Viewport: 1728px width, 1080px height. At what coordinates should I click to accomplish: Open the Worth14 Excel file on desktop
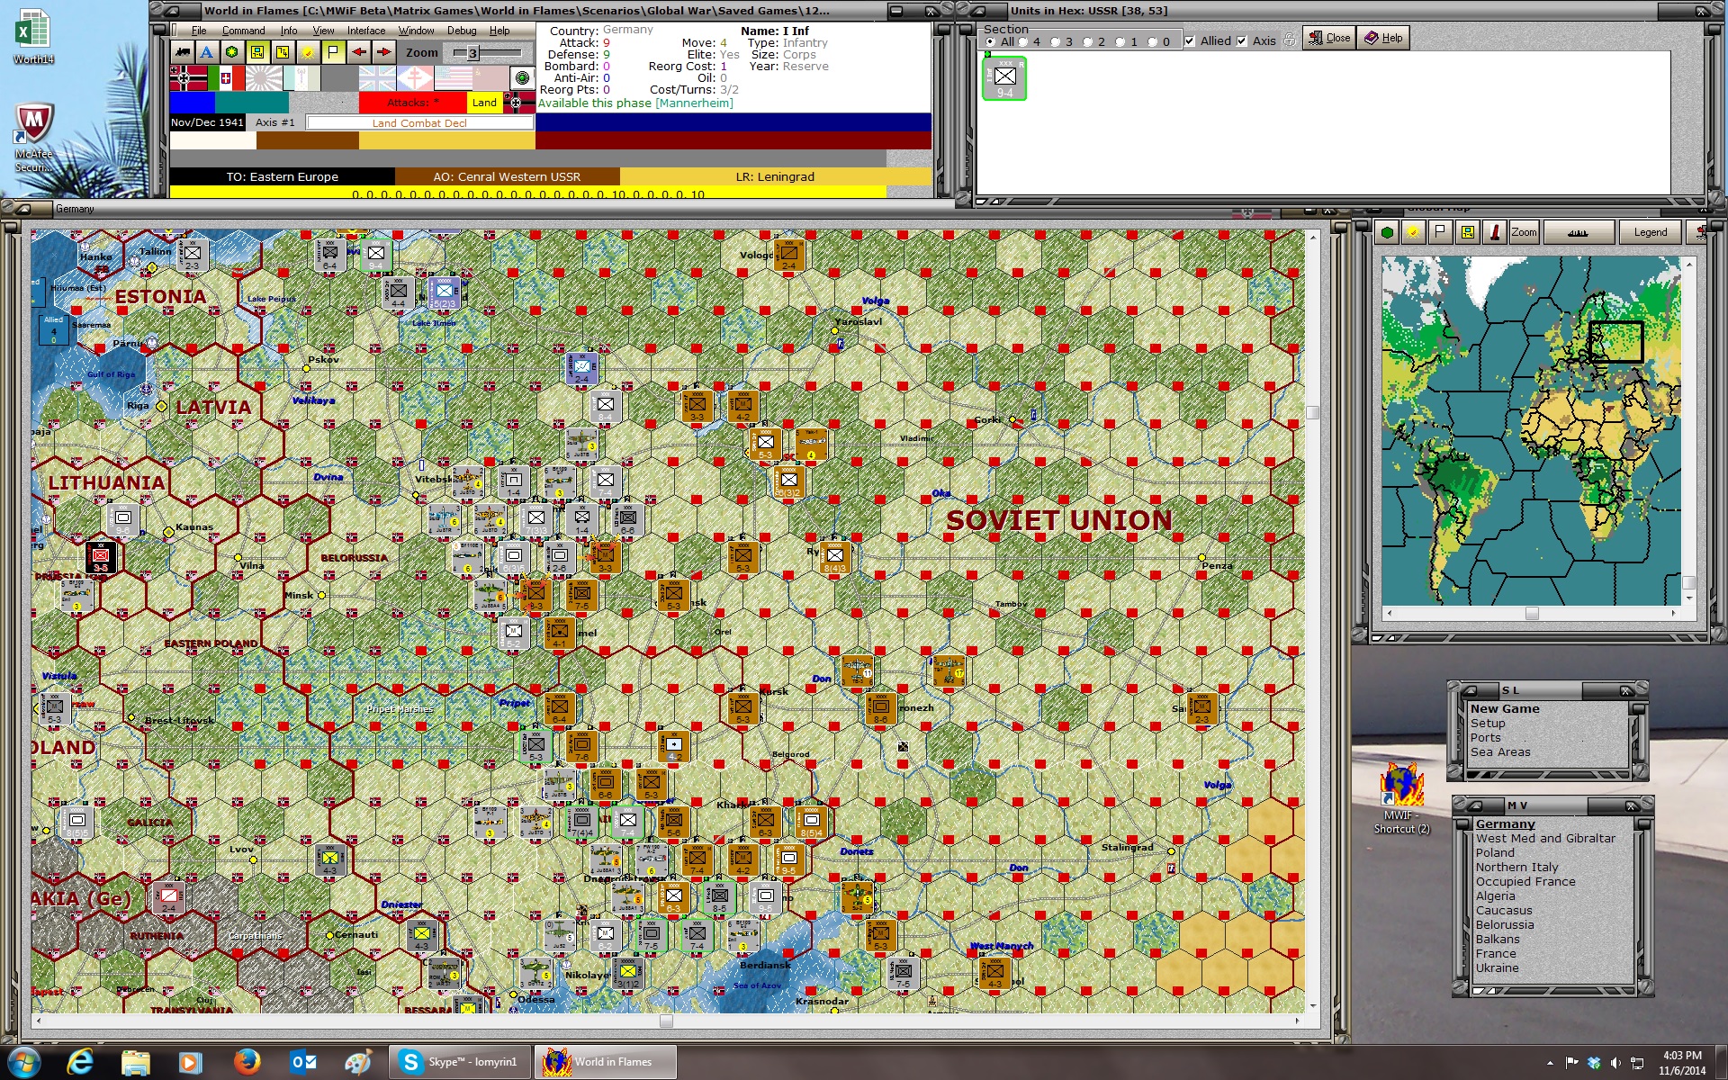coord(33,36)
